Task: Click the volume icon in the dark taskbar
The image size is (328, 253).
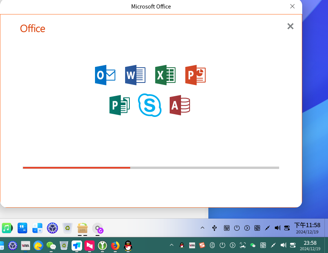Action: [x=283, y=245]
